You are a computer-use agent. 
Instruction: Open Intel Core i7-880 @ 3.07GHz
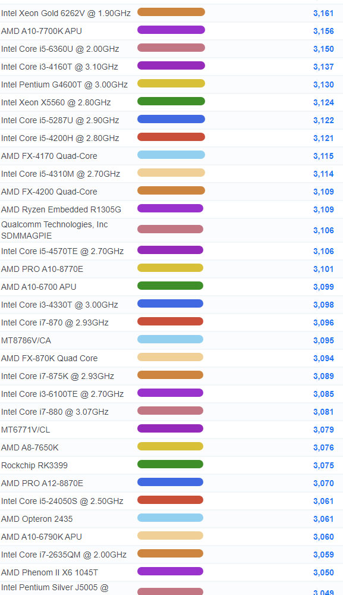point(55,412)
